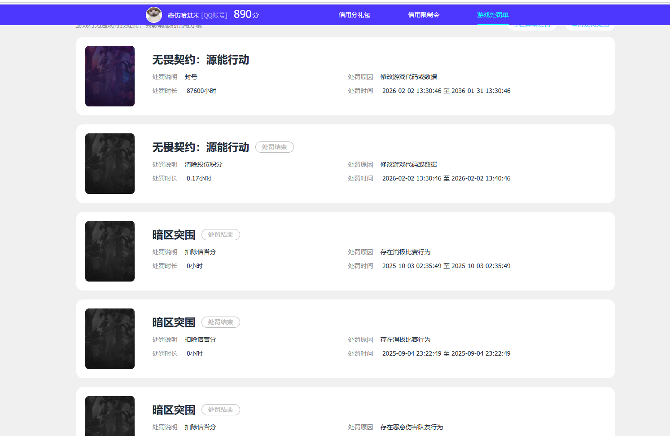Switch to the 信用限制令 tab
Viewport: 670px width, 436px height.
[x=423, y=14]
